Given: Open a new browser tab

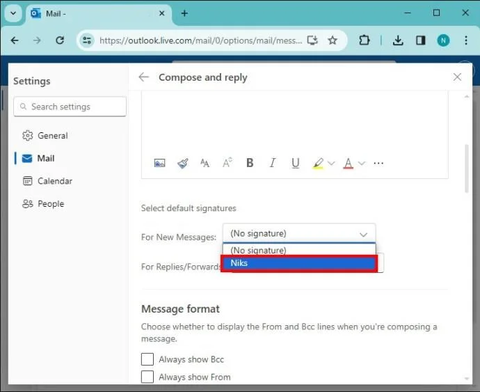Looking at the screenshot, I should click(184, 13).
